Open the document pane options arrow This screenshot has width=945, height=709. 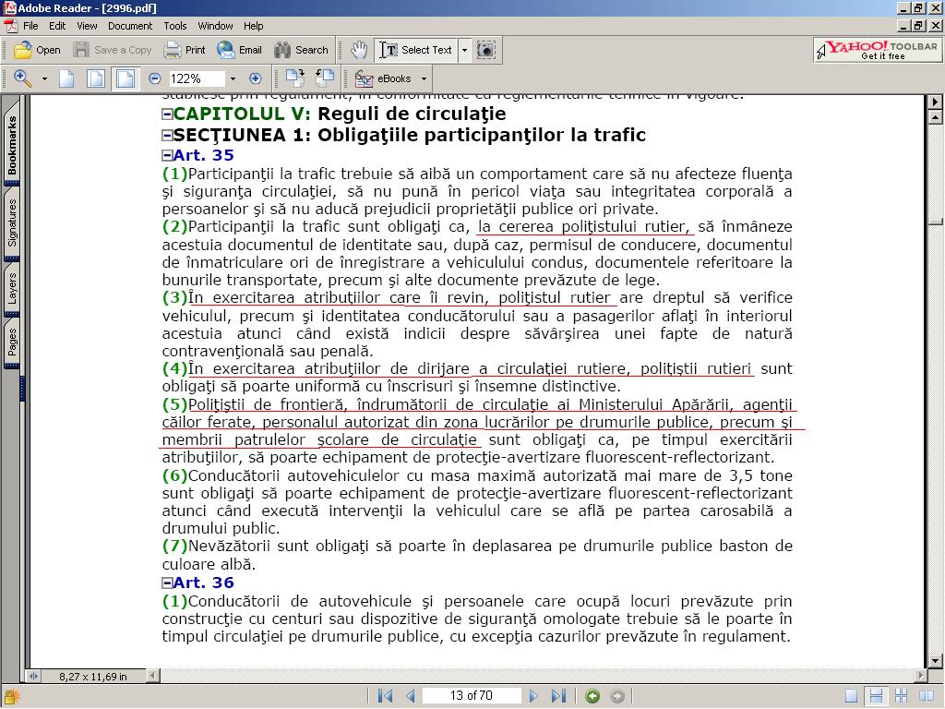coord(936,102)
